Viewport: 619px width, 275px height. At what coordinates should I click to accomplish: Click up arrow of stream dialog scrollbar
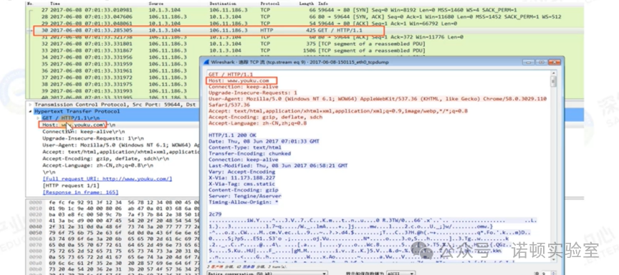[554, 73]
